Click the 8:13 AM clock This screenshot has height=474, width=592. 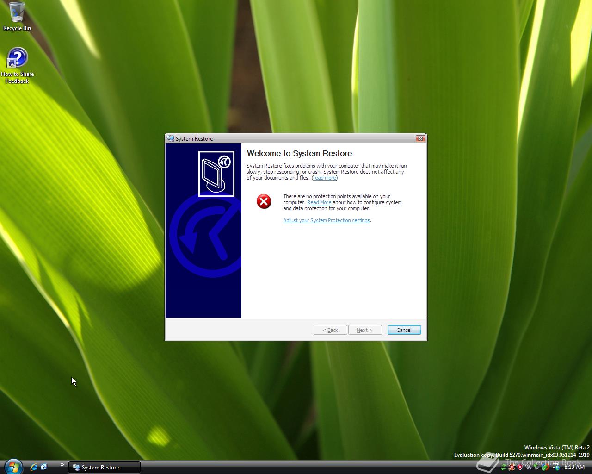(574, 467)
